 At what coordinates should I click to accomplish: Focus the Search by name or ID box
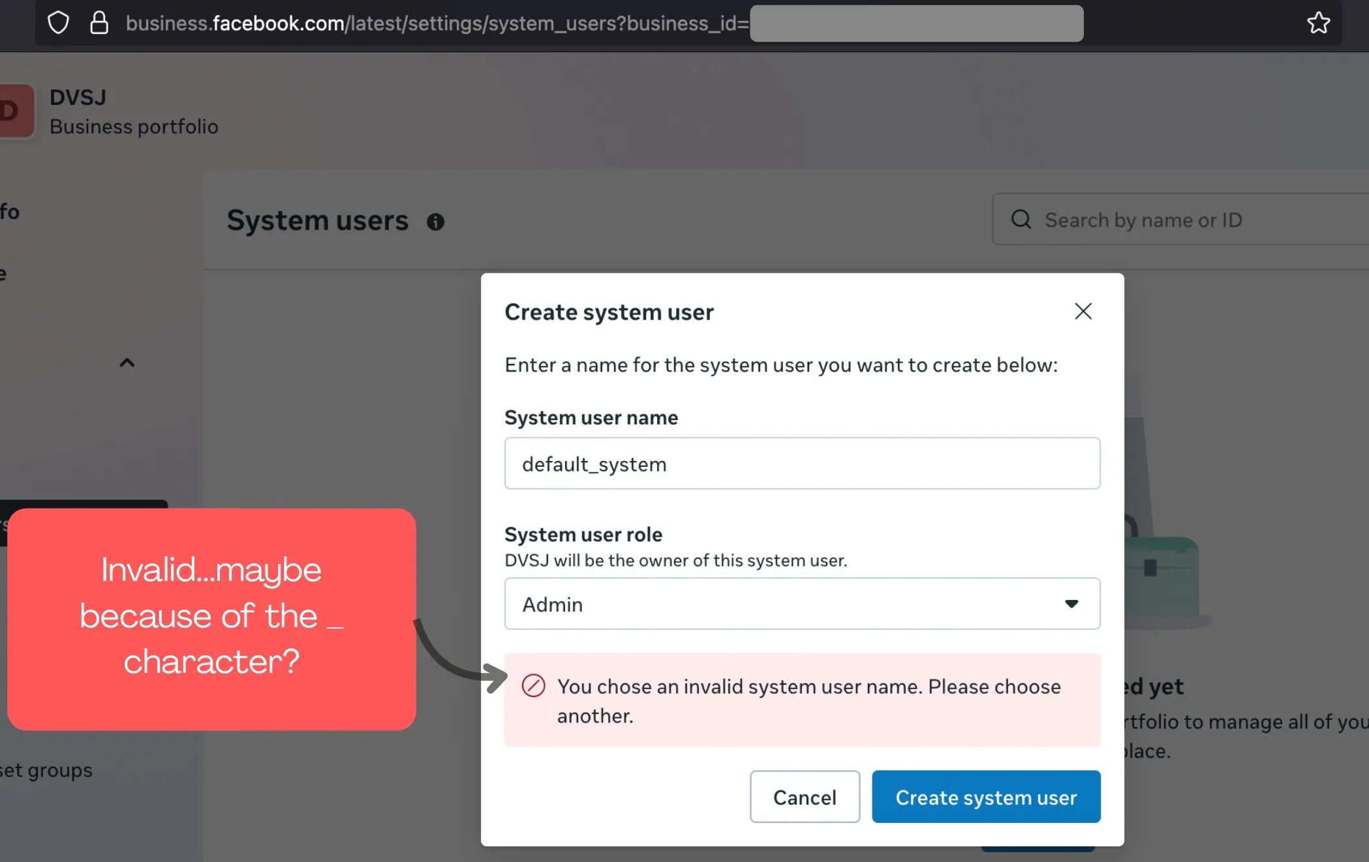(x=1194, y=220)
